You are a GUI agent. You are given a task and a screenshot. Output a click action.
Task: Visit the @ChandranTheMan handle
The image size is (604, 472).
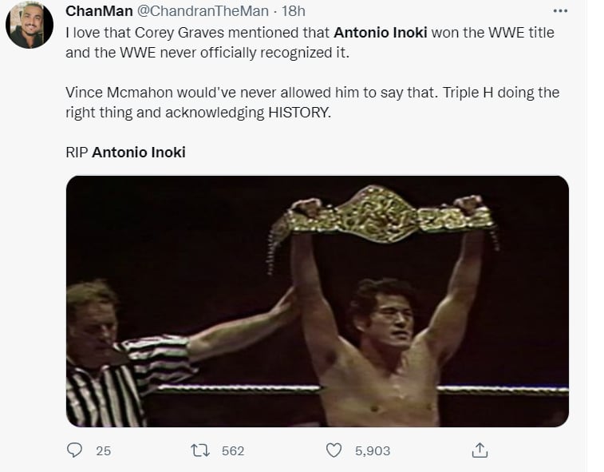tap(203, 11)
